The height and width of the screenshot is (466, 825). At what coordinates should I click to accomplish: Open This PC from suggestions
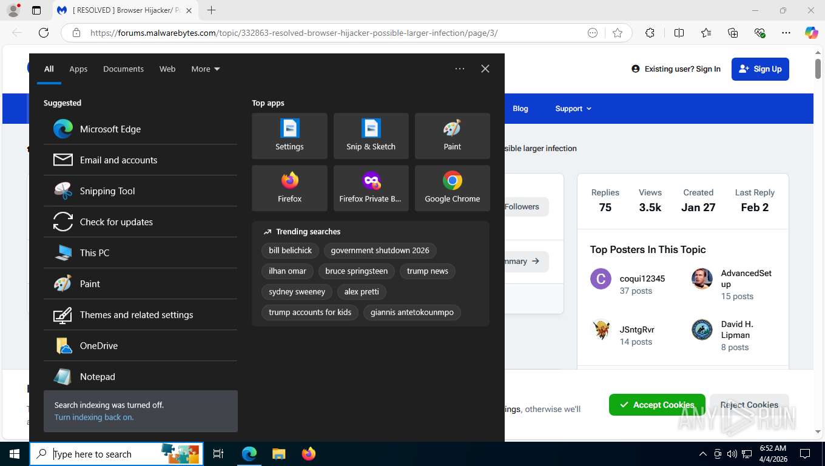click(x=140, y=252)
